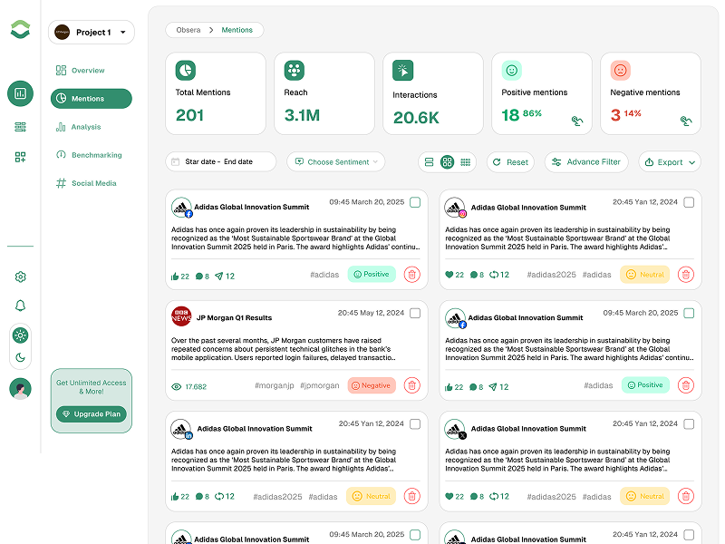
Task: Open the dashboard chart icon in the left rail
Action: 20,93
